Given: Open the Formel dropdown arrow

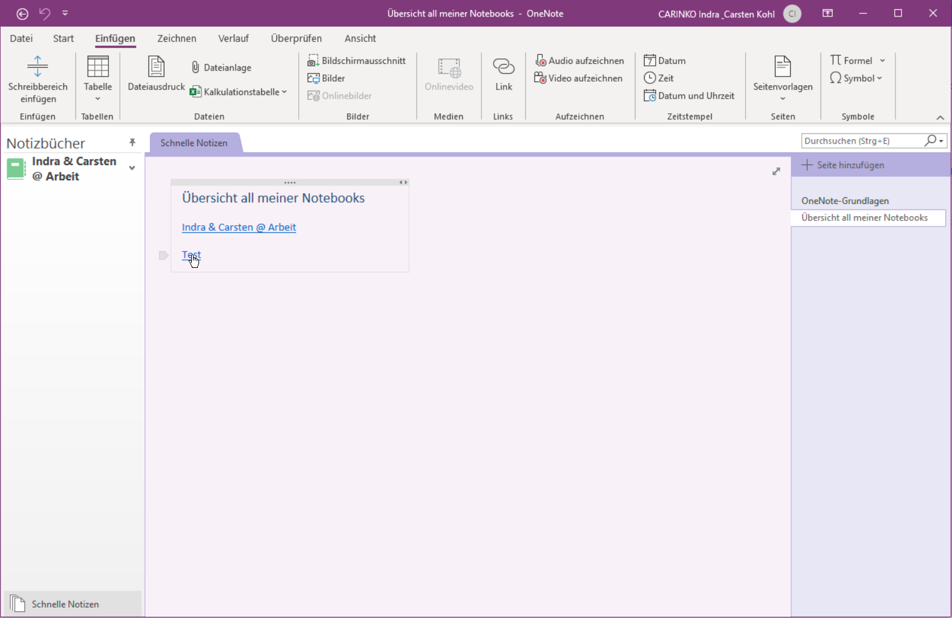Looking at the screenshot, I should [x=883, y=60].
